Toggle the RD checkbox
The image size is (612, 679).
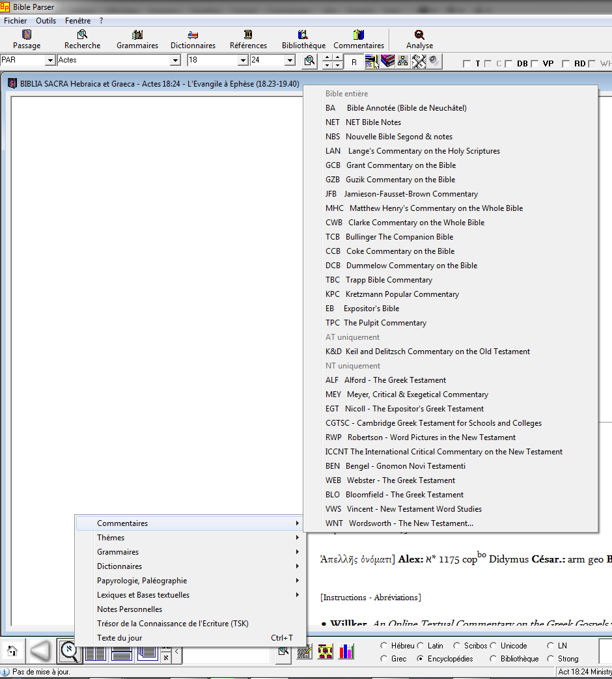click(565, 64)
